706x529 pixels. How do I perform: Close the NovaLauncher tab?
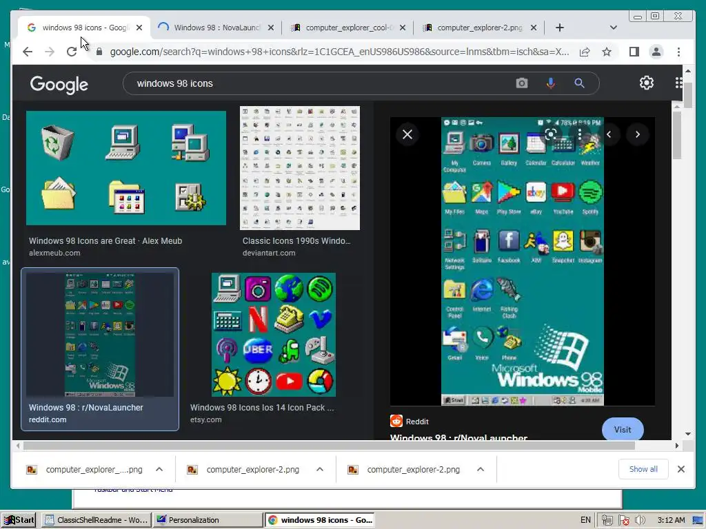point(270,28)
